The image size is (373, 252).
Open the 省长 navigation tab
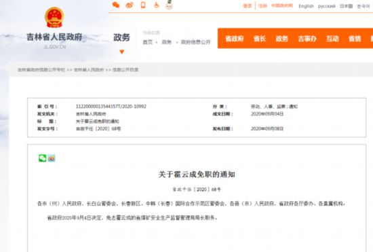(260, 39)
